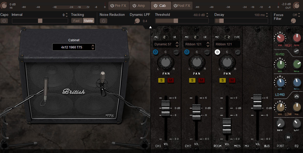Solo the Room Mics channel
Viewport: 303px width, 153px height.
tap(223, 80)
